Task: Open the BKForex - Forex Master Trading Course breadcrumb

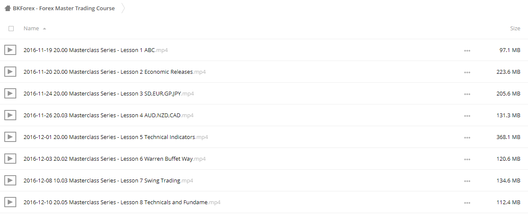Action: coord(64,8)
